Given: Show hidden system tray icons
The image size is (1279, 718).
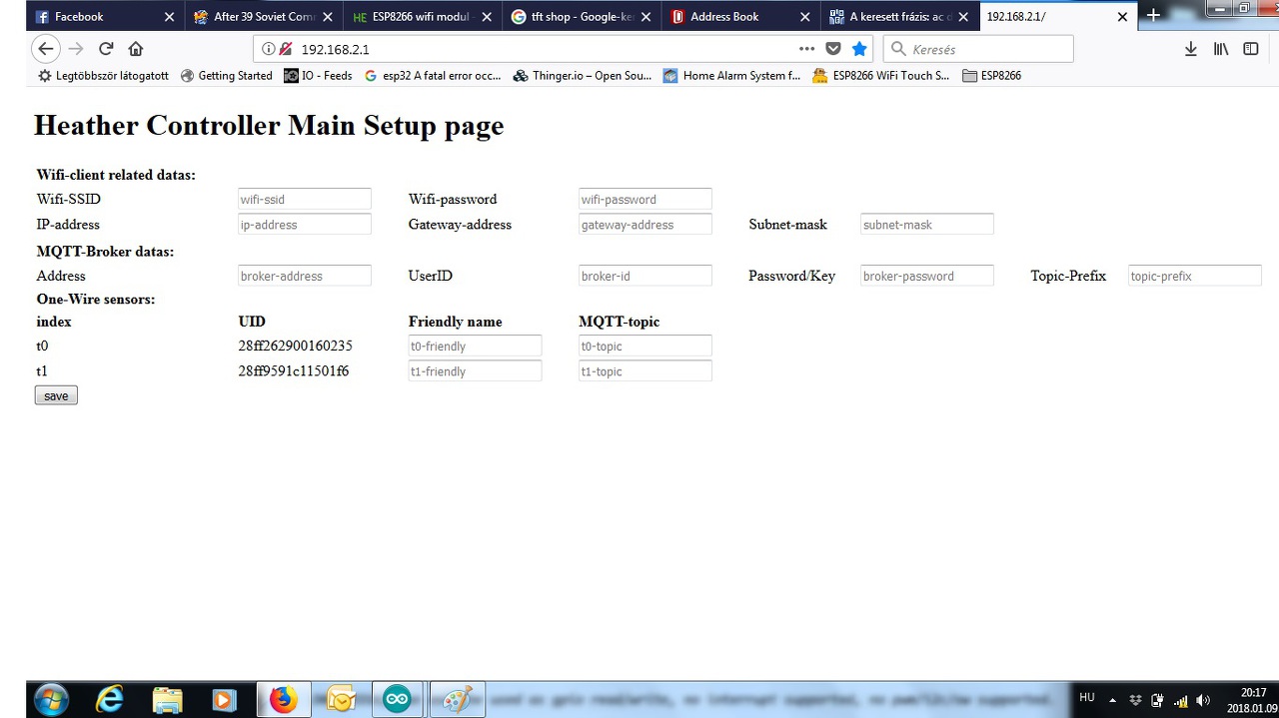Looking at the screenshot, I should pos(1113,700).
